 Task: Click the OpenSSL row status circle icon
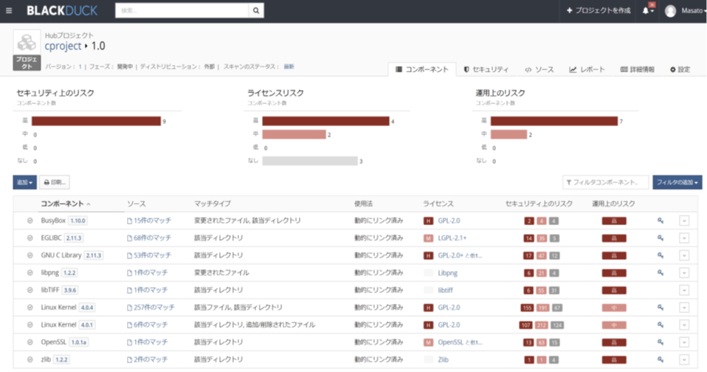point(30,342)
